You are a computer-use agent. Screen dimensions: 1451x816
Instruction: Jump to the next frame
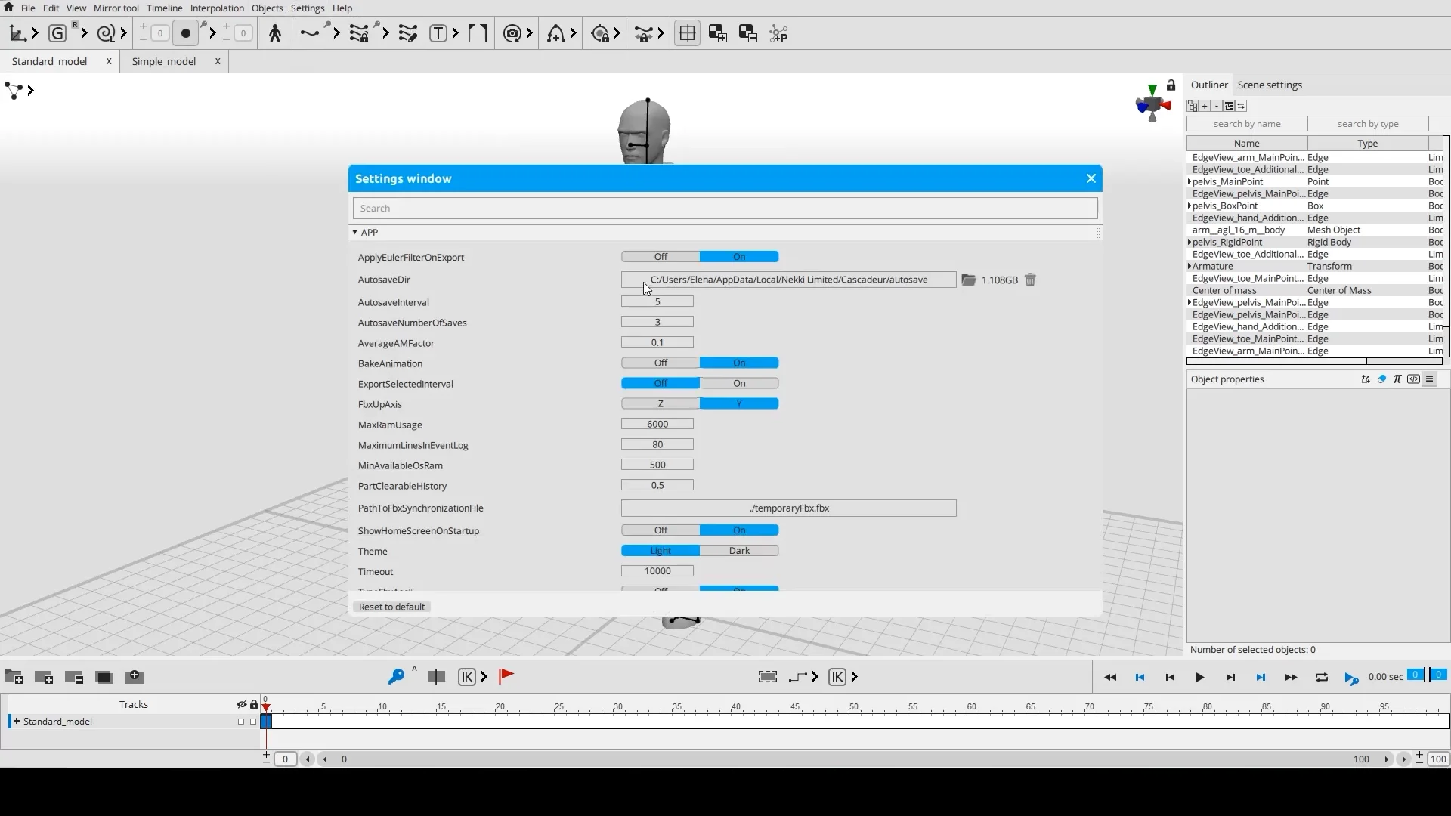(x=1230, y=678)
